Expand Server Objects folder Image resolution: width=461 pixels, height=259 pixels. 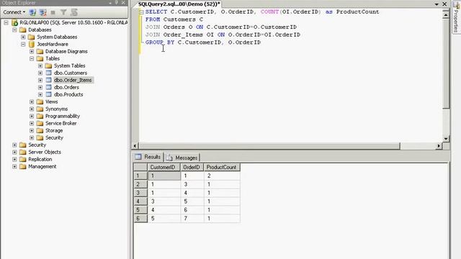(14, 152)
